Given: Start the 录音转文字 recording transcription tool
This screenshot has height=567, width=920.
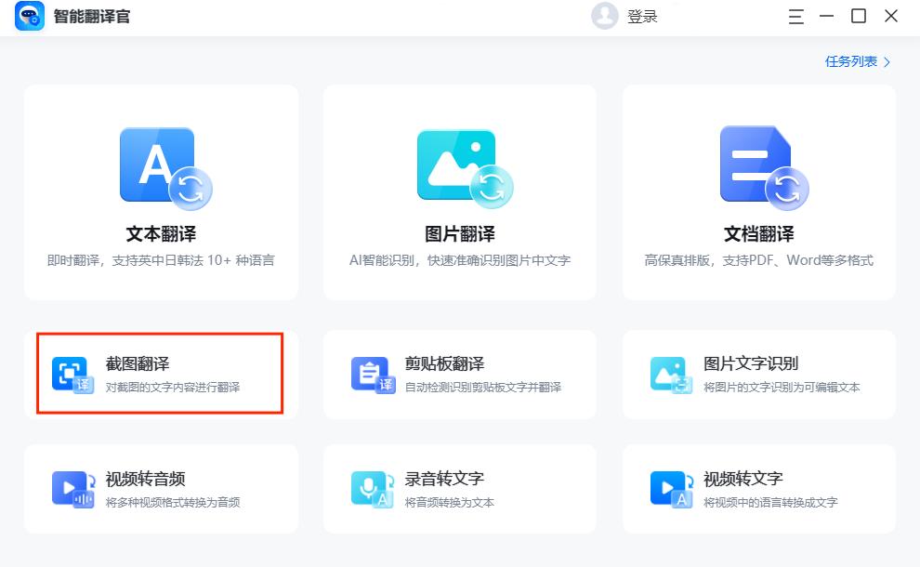Looking at the screenshot, I should click(x=460, y=489).
